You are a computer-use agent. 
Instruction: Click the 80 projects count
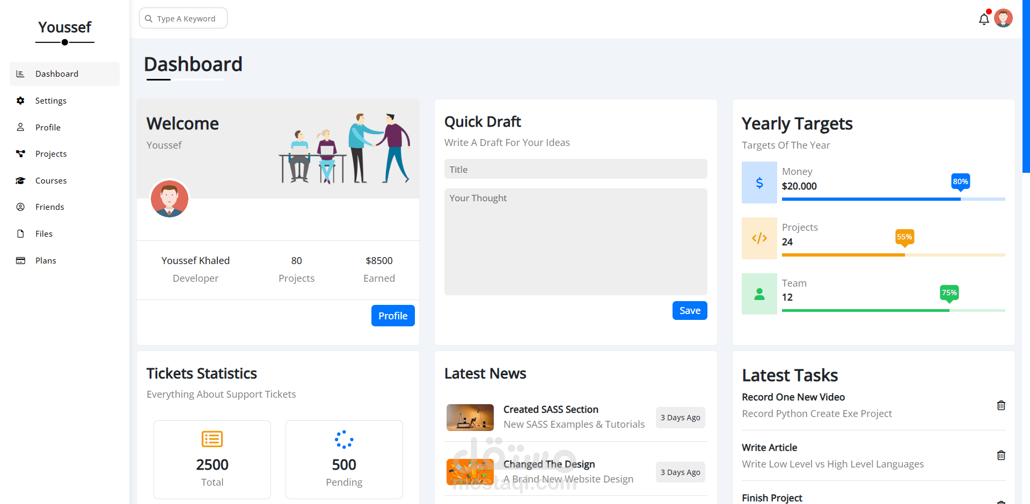point(297,261)
